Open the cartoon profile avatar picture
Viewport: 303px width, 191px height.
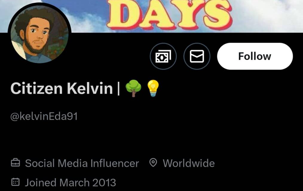click(x=40, y=34)
